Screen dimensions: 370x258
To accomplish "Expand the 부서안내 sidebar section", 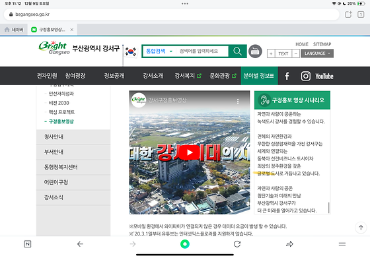I will tap(73, 152).
